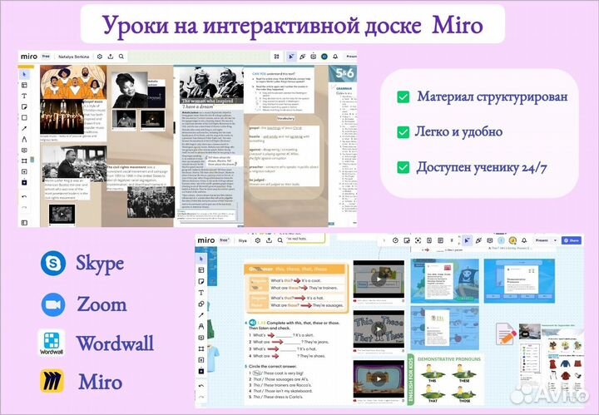The height and width of the screenshot is (415, 599).
Task: Open the 'Demonstrative Pronouns' picture card
Action: tap(446, 378)
